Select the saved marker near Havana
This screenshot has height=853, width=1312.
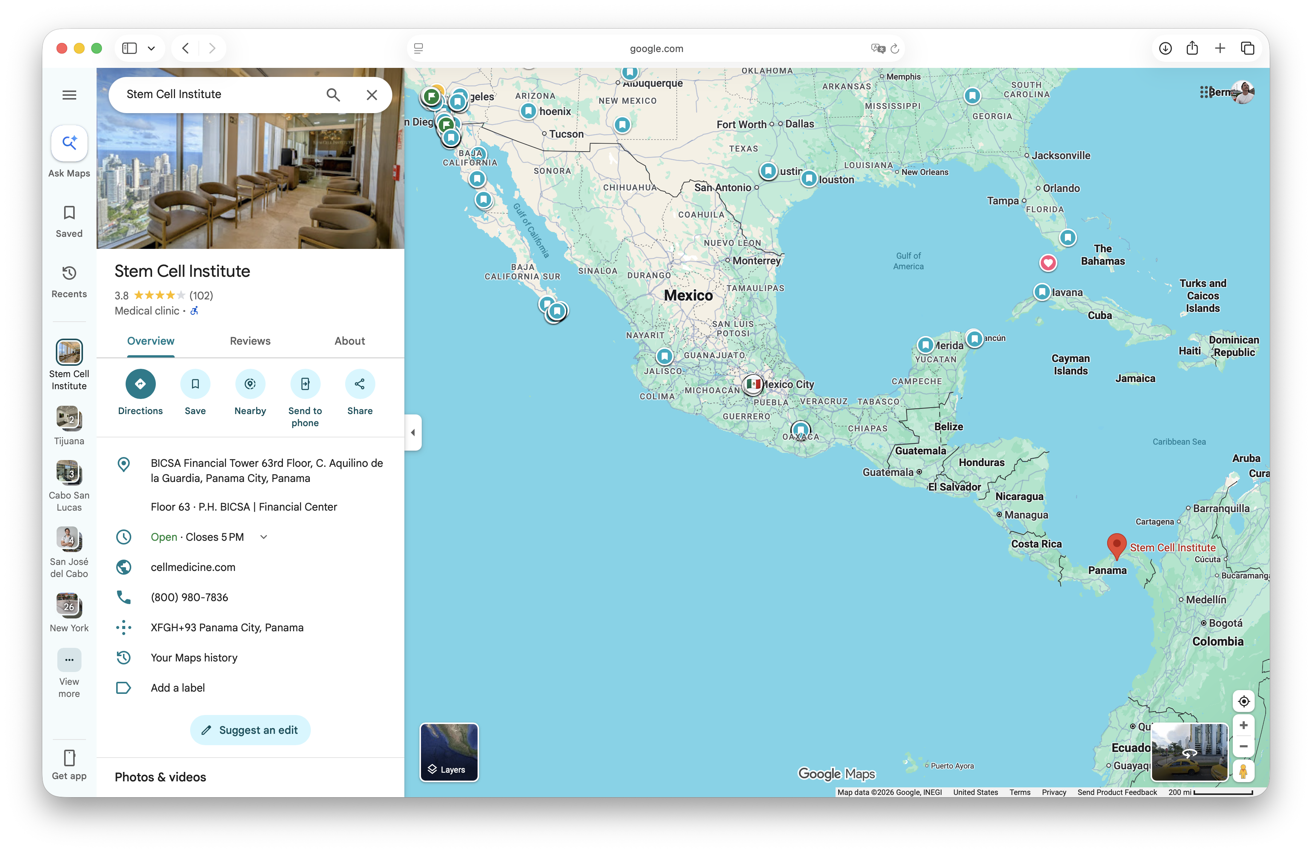click(1041, 291)
